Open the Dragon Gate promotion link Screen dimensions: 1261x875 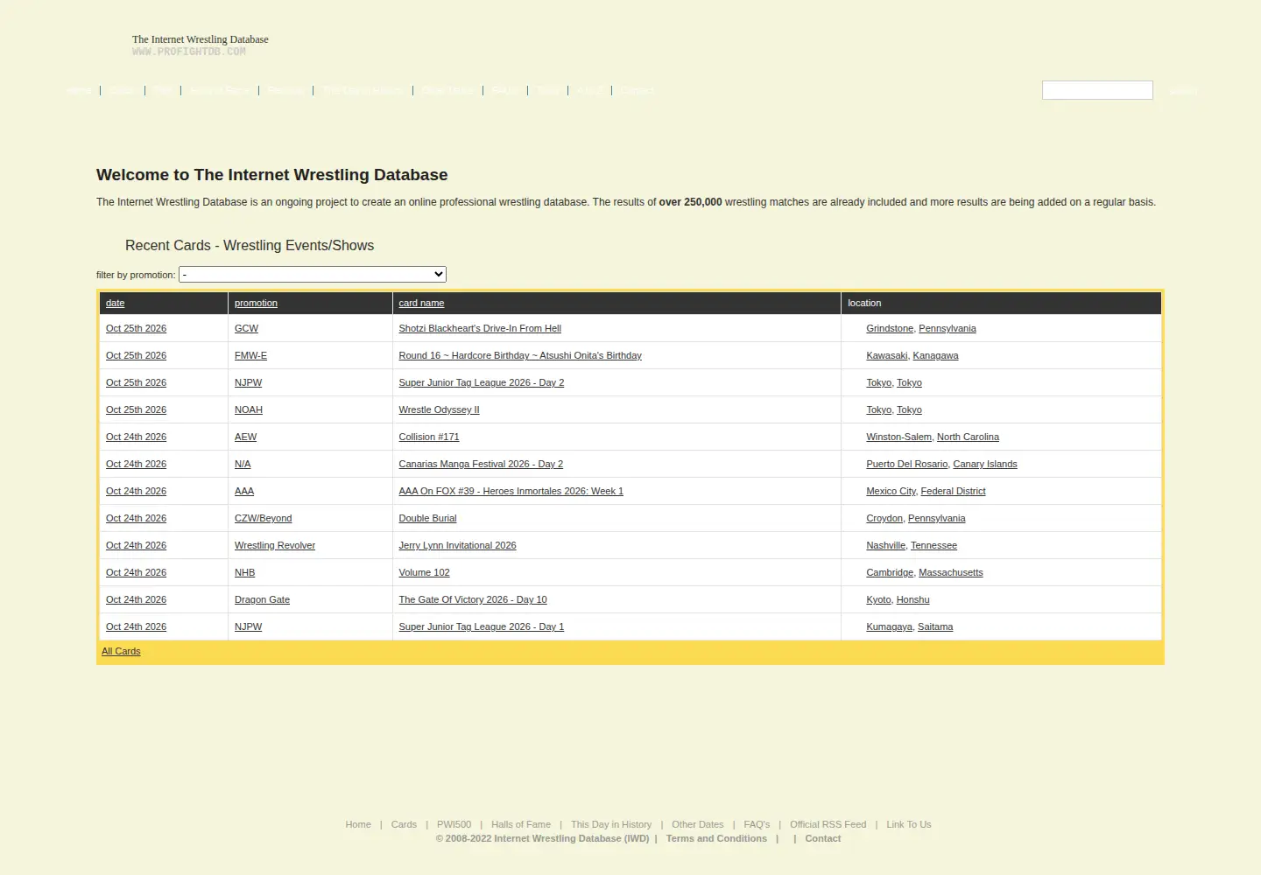coord(262,599)
